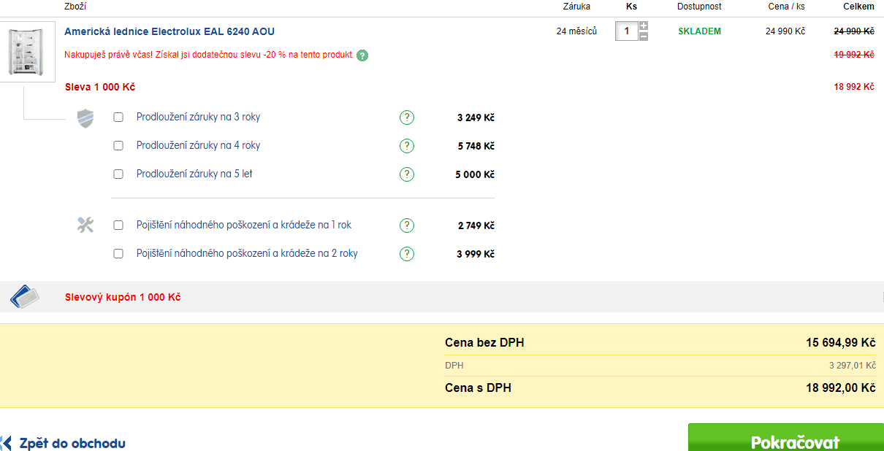
Task: Click the Cena s DPH total 18 992,00 Kč
Action: (840, 388)
